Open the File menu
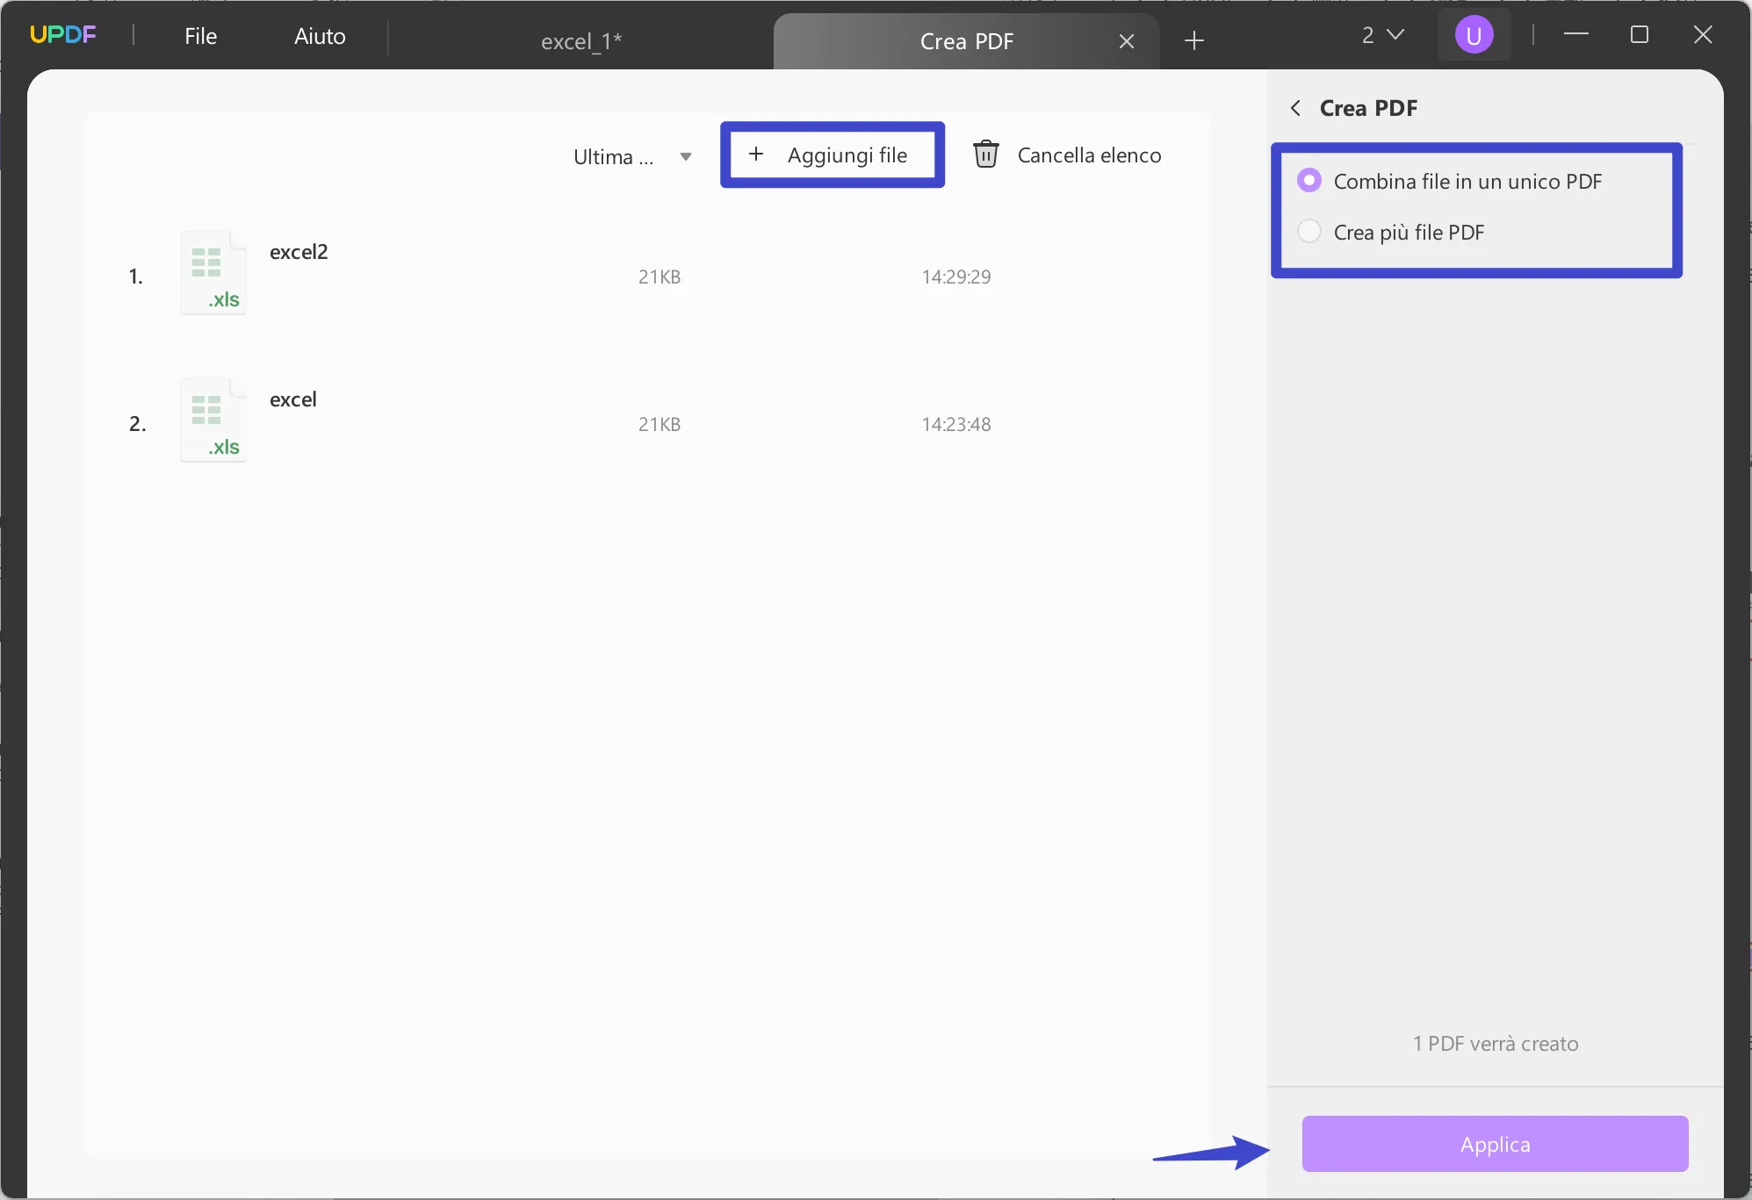The width and height of the screenshot is (1752, 1200). point(200,36)
